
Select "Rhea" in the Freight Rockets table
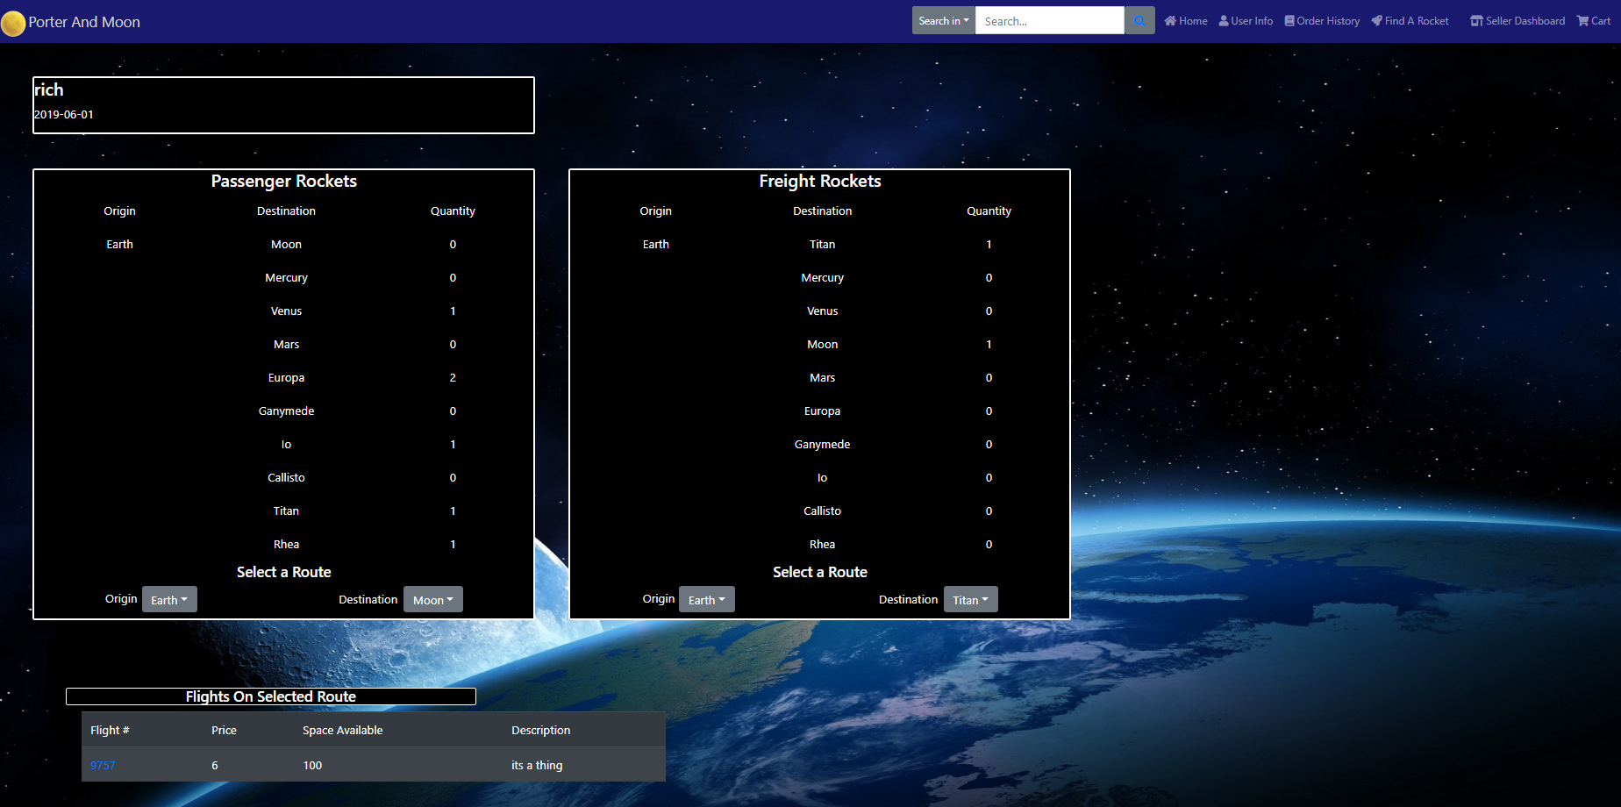[823, 545]
